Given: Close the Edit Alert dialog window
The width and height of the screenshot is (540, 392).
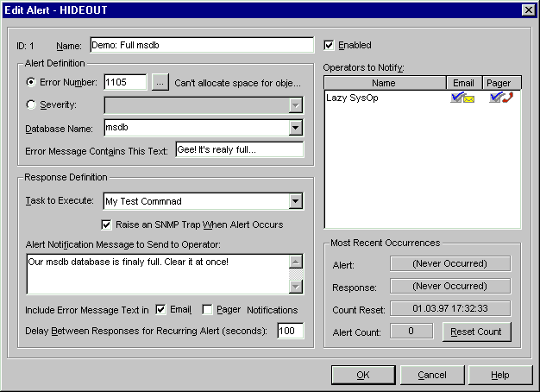Looking at the screenshot, I should pos(527,9).
